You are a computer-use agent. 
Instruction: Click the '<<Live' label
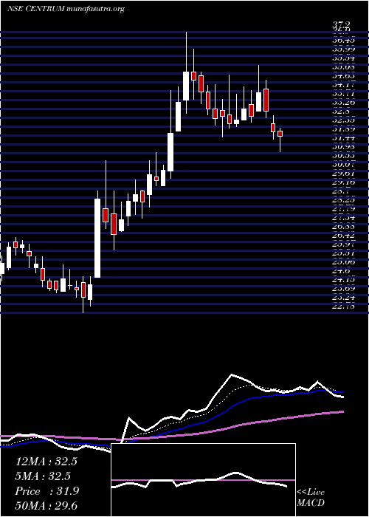click(311, 493)
